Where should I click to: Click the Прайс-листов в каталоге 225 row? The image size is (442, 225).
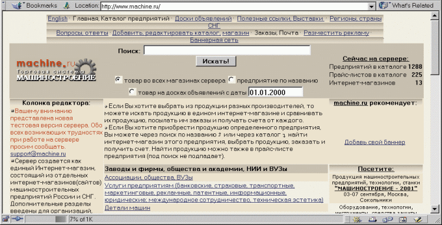(376, 75)
